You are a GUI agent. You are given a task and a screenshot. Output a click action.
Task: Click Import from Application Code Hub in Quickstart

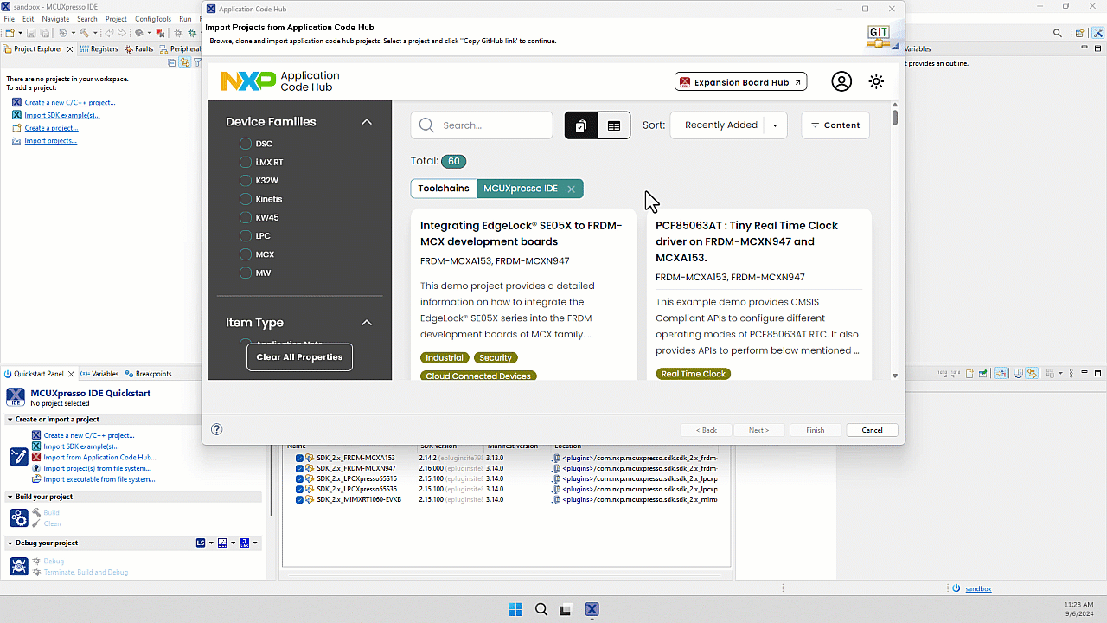pos(99,457)
